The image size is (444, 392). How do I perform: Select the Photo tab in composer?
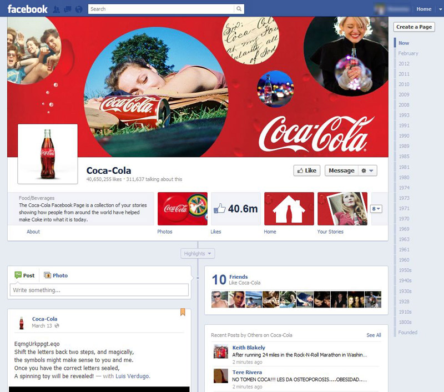[x=56, y=275]
